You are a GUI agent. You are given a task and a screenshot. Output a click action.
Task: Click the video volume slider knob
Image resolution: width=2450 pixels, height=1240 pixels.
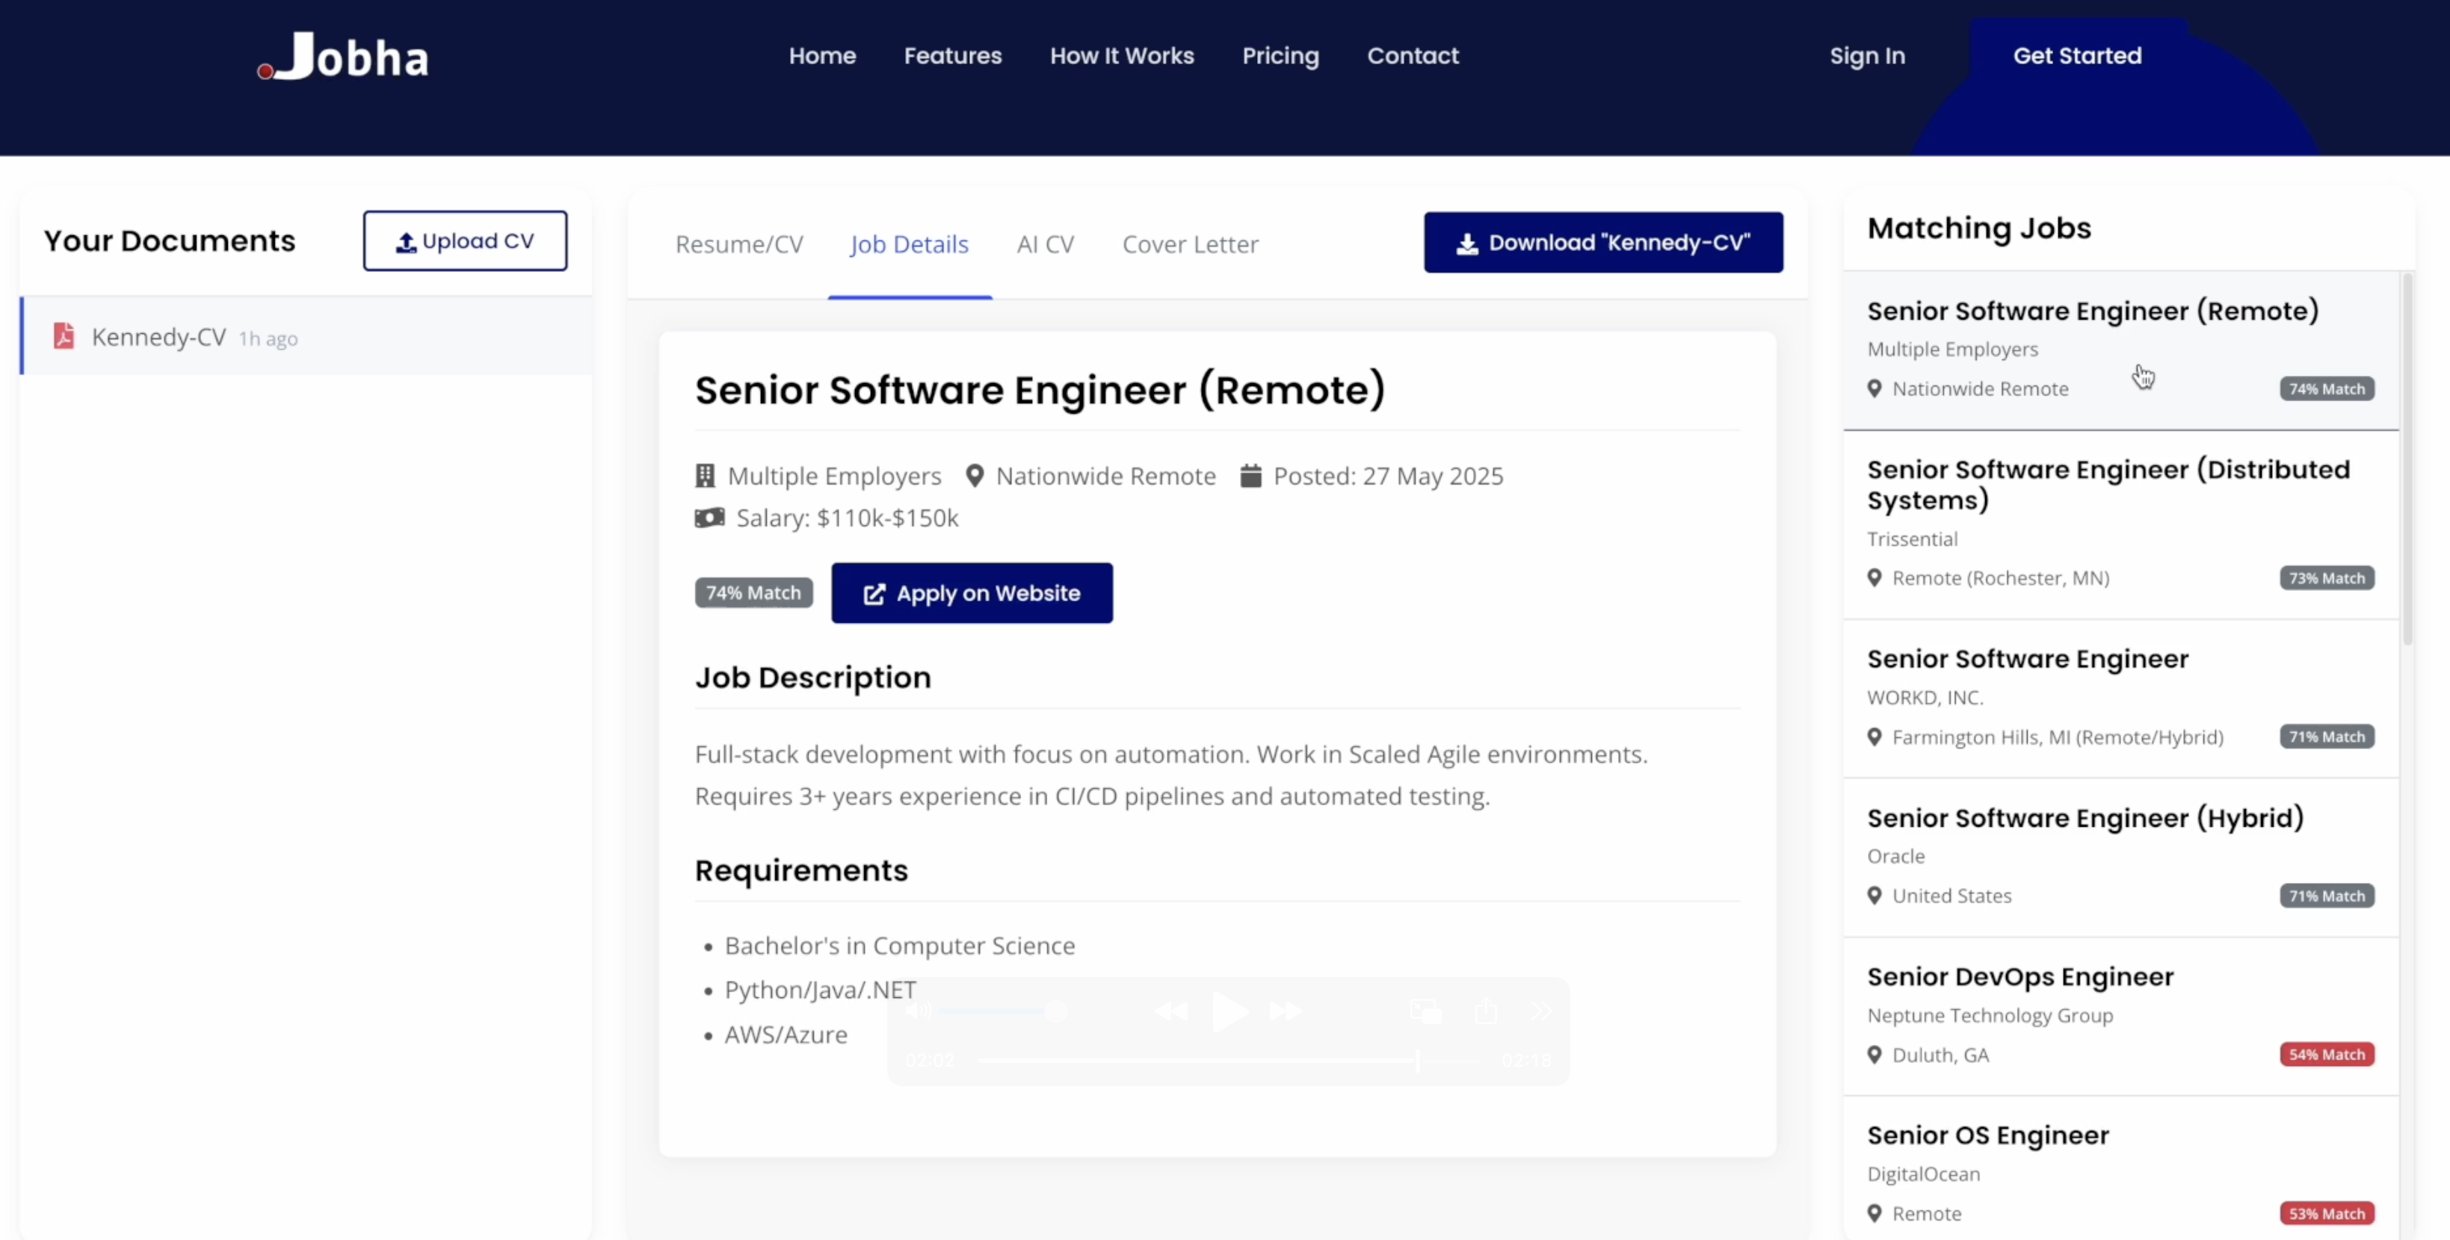[x=1055, y=1011]
